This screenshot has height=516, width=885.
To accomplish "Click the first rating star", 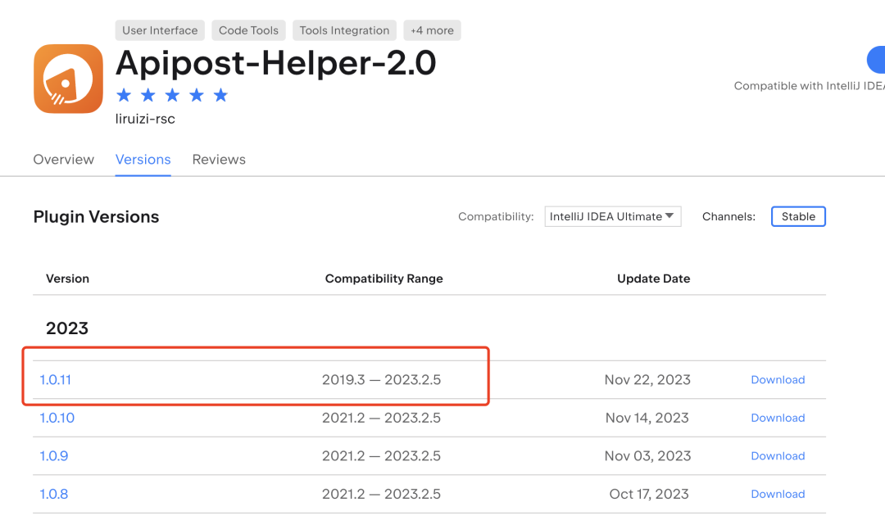I will tap(124, 95).
